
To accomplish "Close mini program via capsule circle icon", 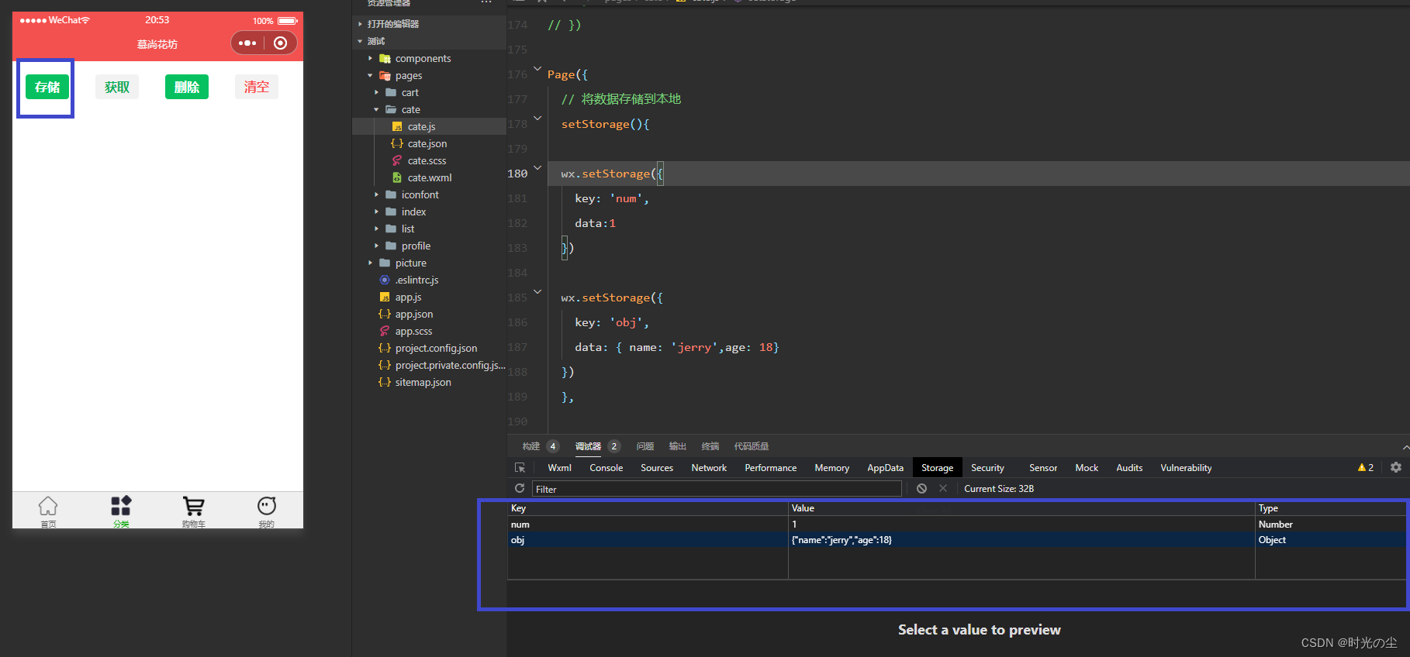I will [281, 43].
